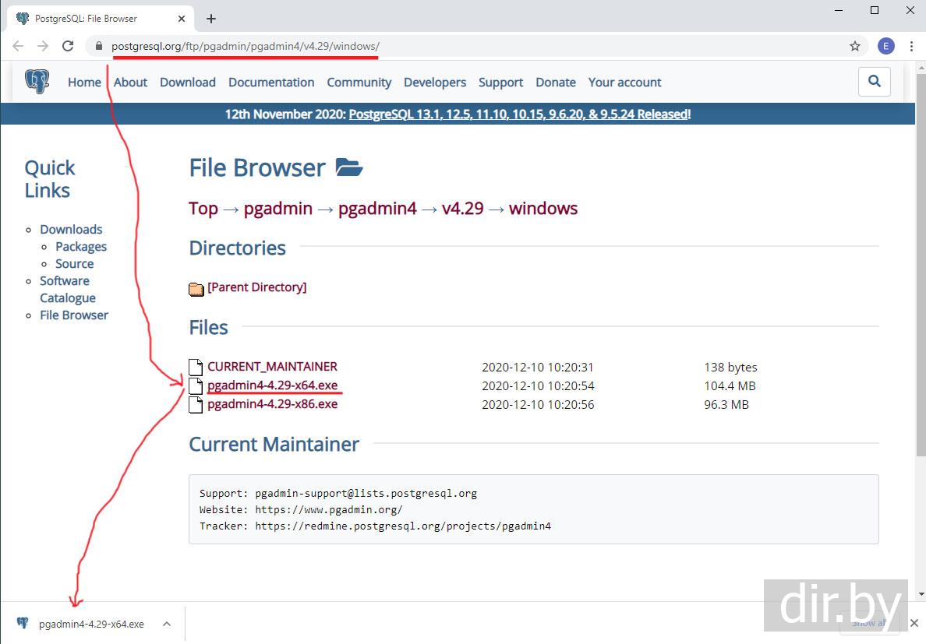Open Chrome three-dot menu
Screen dimensions: 926x644
[x=910, y=46]
